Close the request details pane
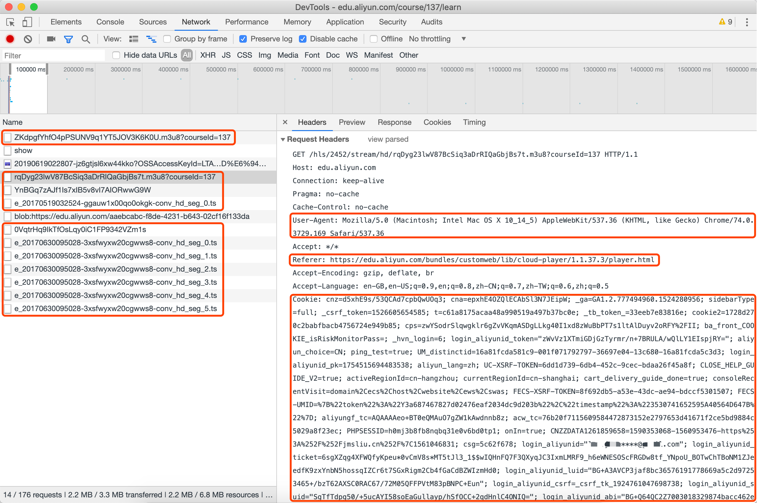Screen dimensions: 758x503 pyautogui.click(x=285, y=122)
